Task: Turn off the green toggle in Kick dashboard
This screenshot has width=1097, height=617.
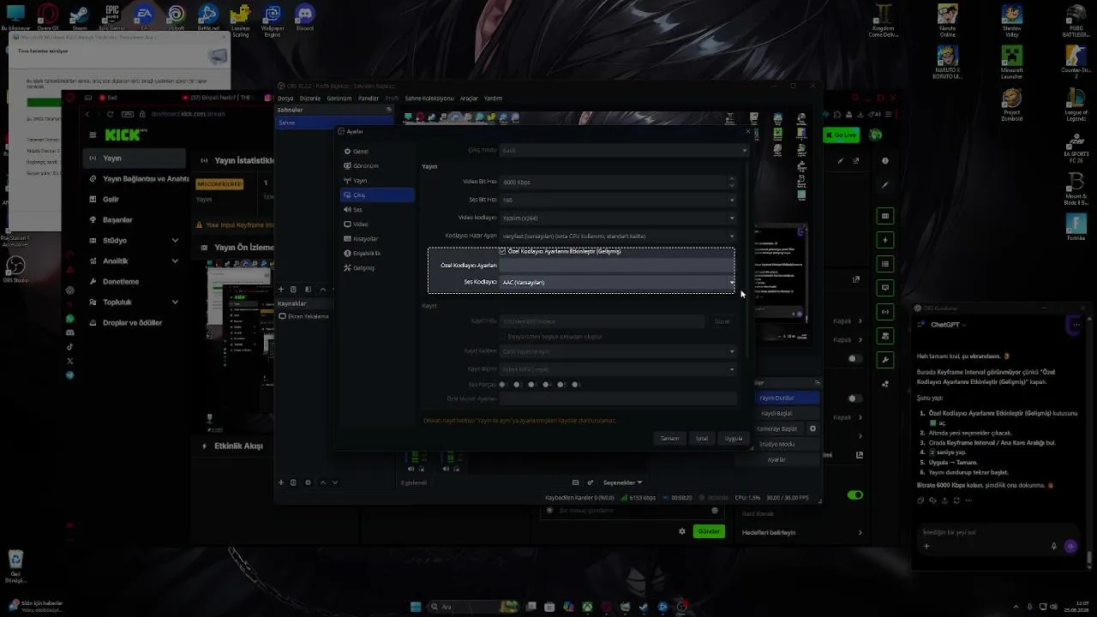Action: [854, 495]
